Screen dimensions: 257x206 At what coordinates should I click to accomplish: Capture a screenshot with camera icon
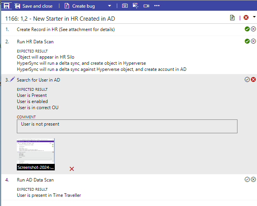pos(125,6)
